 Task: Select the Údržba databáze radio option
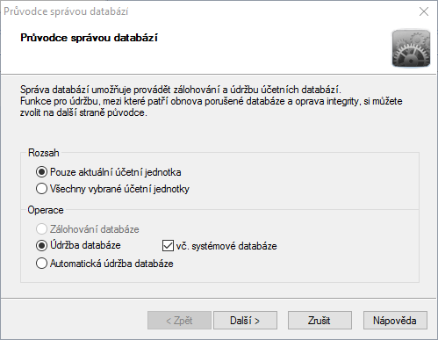(x=41, y=245)
